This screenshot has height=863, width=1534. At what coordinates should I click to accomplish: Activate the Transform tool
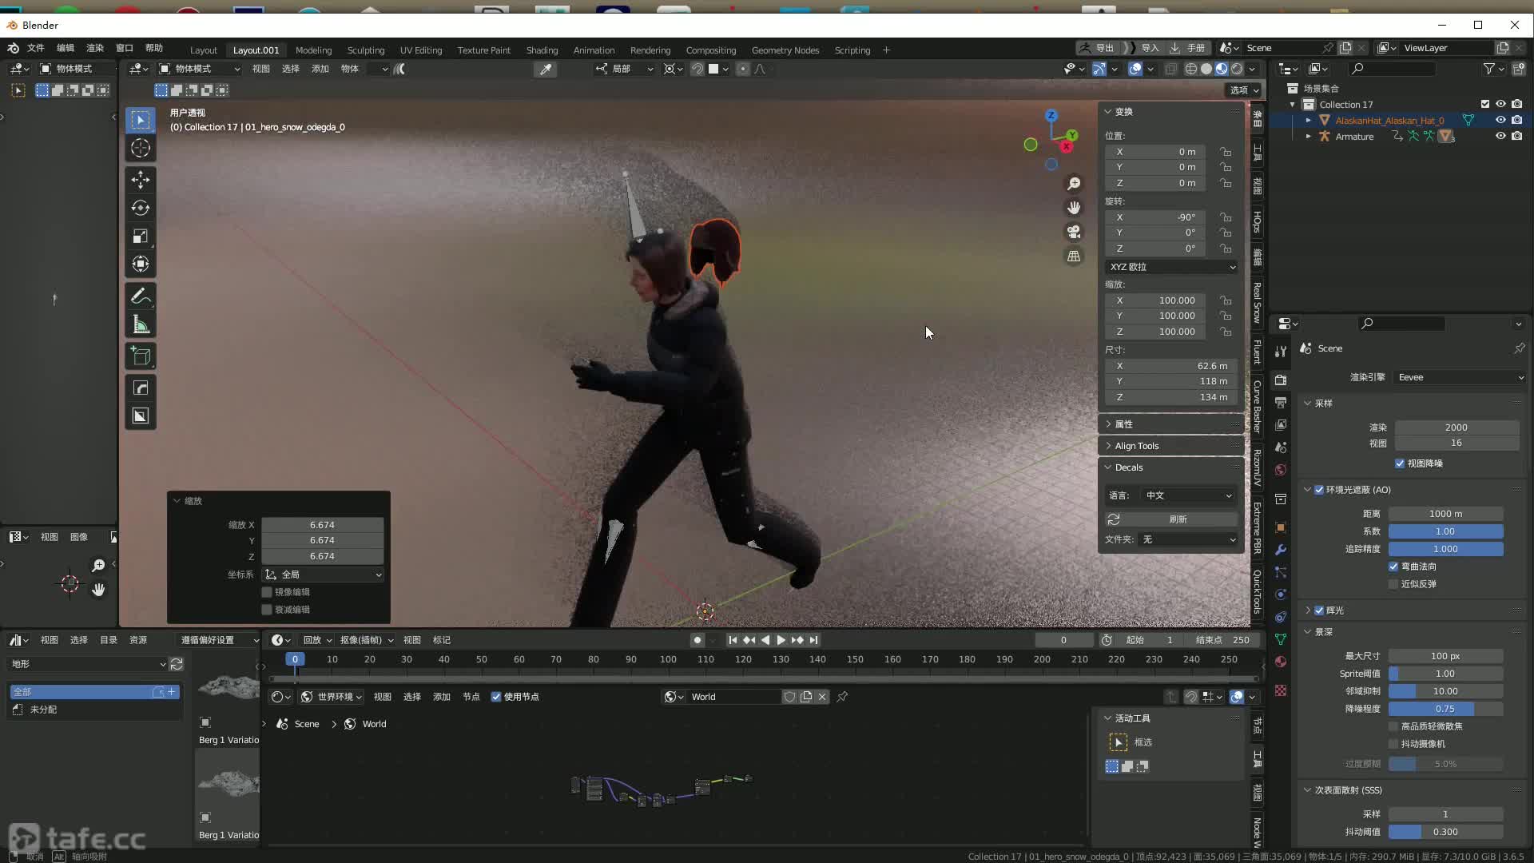click(x=141, y=264)
